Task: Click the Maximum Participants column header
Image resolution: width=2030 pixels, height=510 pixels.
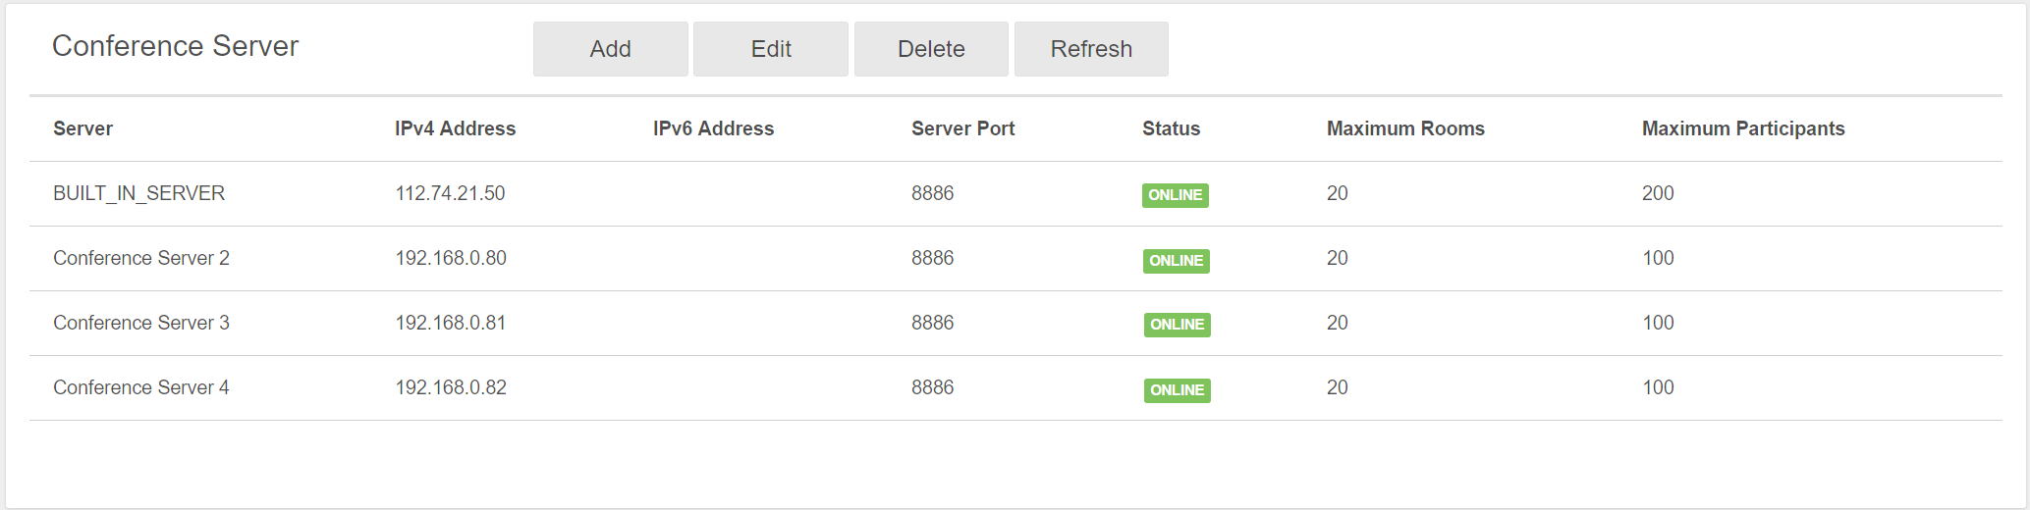Action: click(1742, 128)
